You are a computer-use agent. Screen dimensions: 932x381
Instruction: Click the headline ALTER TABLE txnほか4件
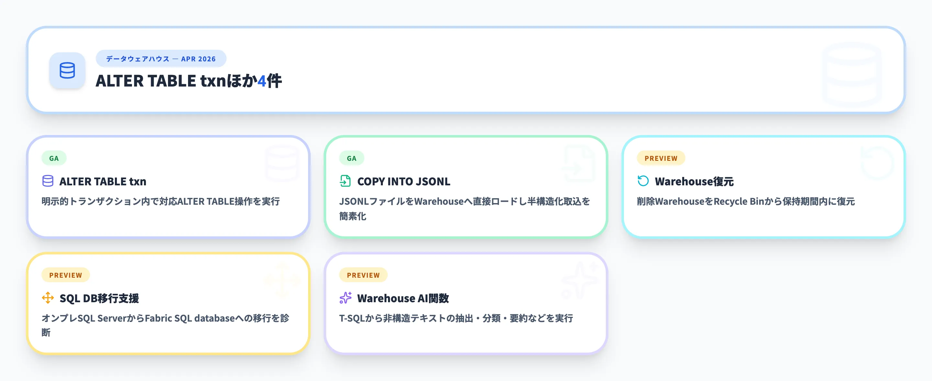tap(188, 80)
